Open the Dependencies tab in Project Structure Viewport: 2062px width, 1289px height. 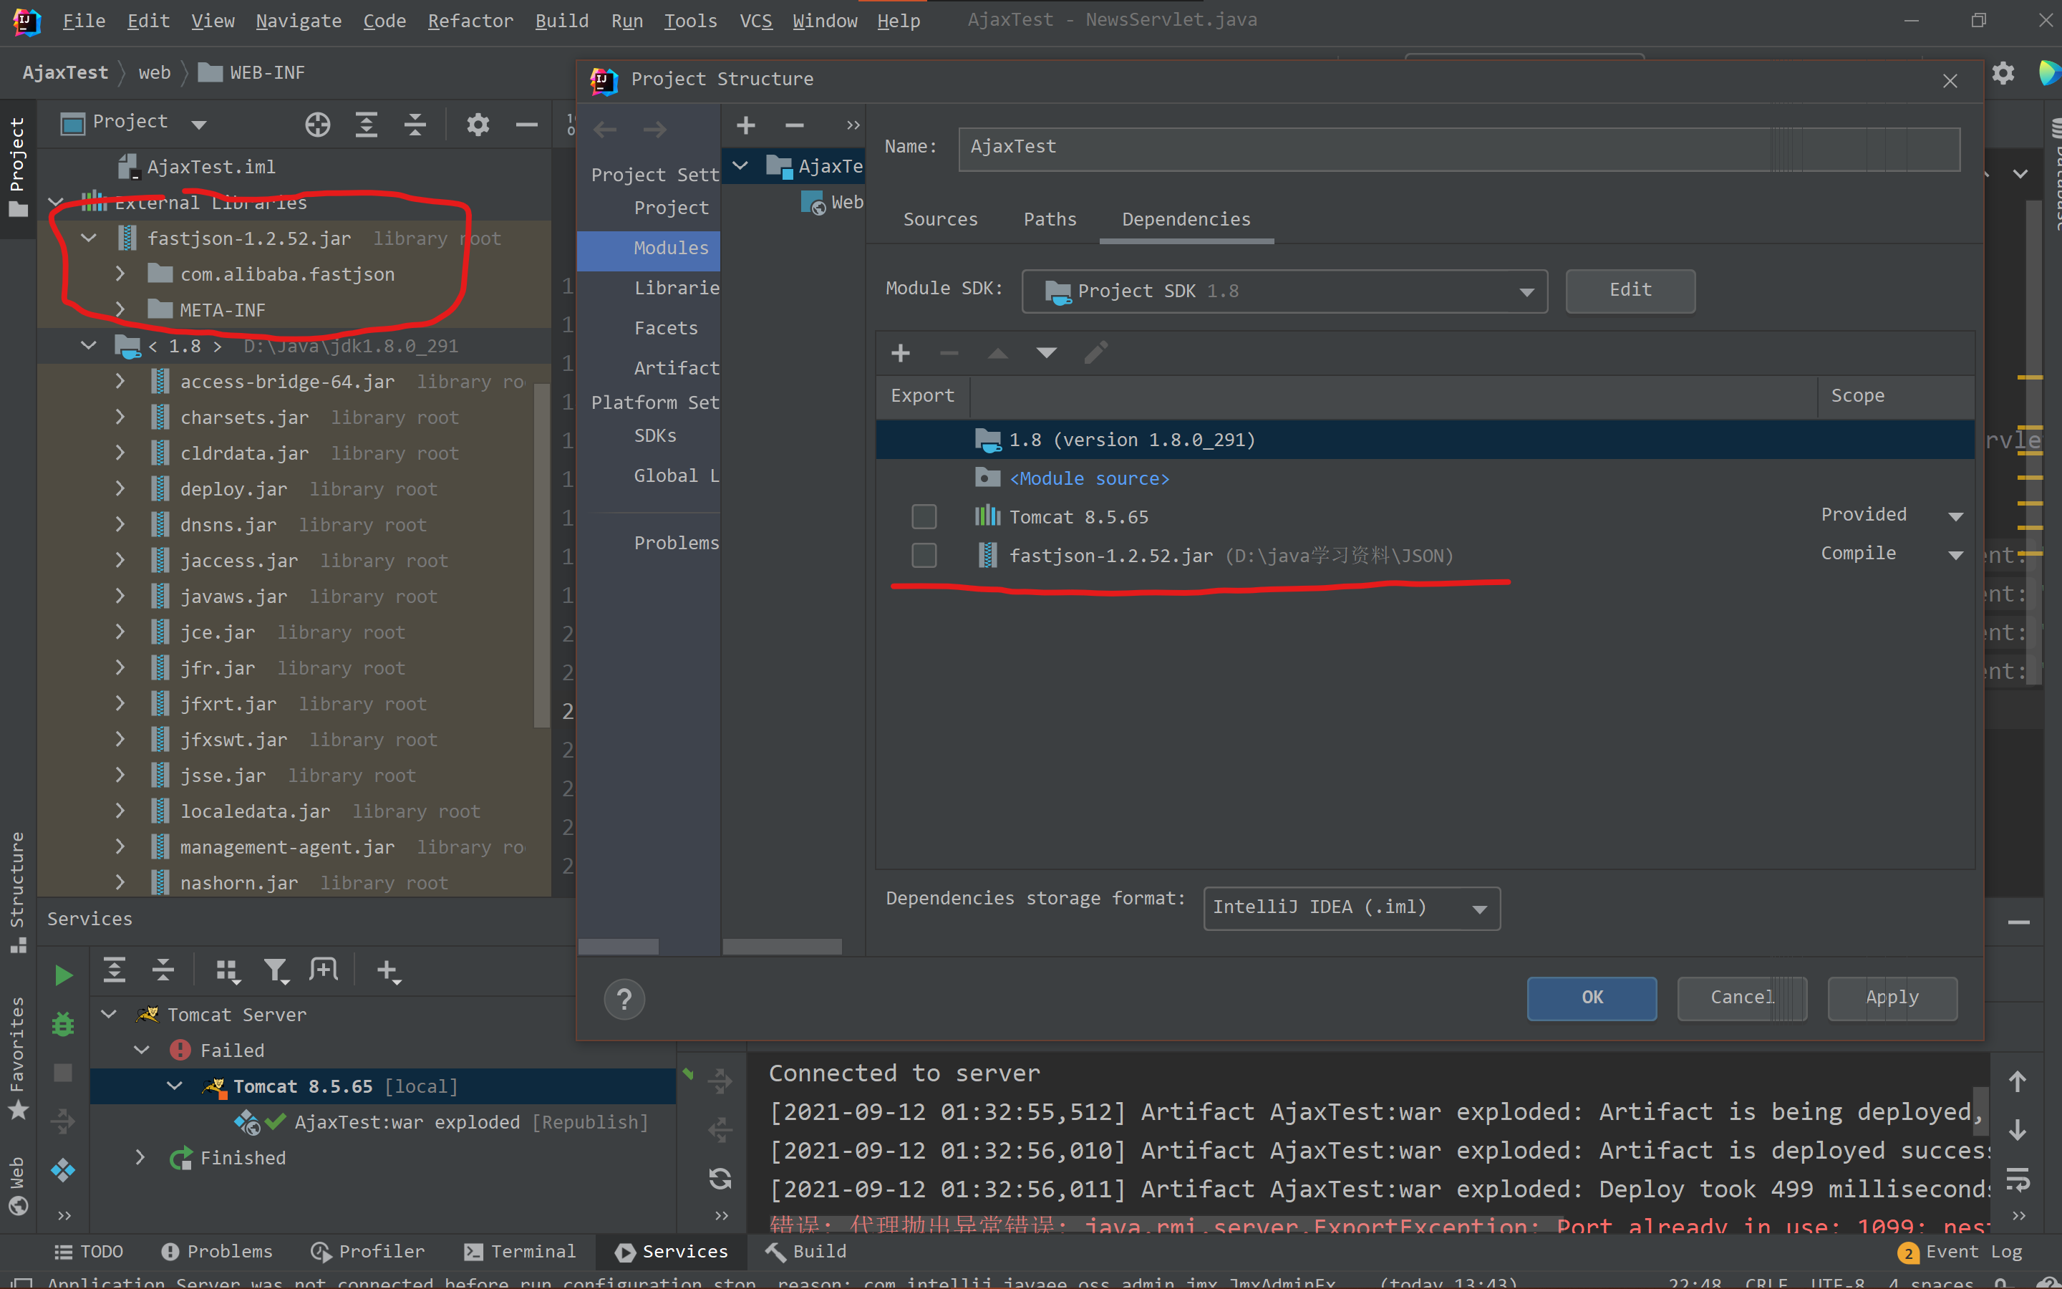pos(1188,220)
